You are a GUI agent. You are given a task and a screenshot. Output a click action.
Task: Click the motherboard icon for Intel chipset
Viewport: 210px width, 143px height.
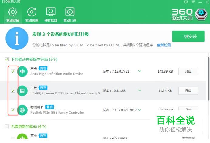[x=22, y=91]
